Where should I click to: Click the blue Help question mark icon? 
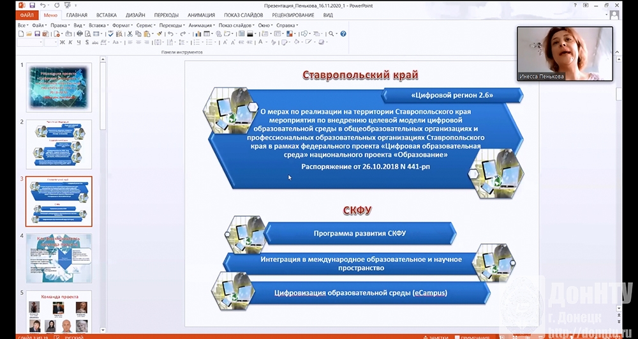(x=343, y=34)
